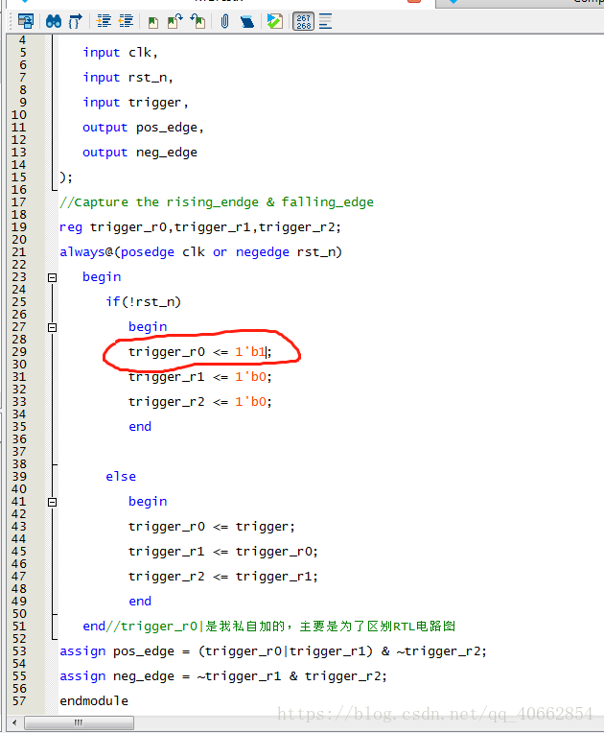The image size is (604, 733).
Task: Place cursor on 'input clk,' line
Action: [121, 53]
